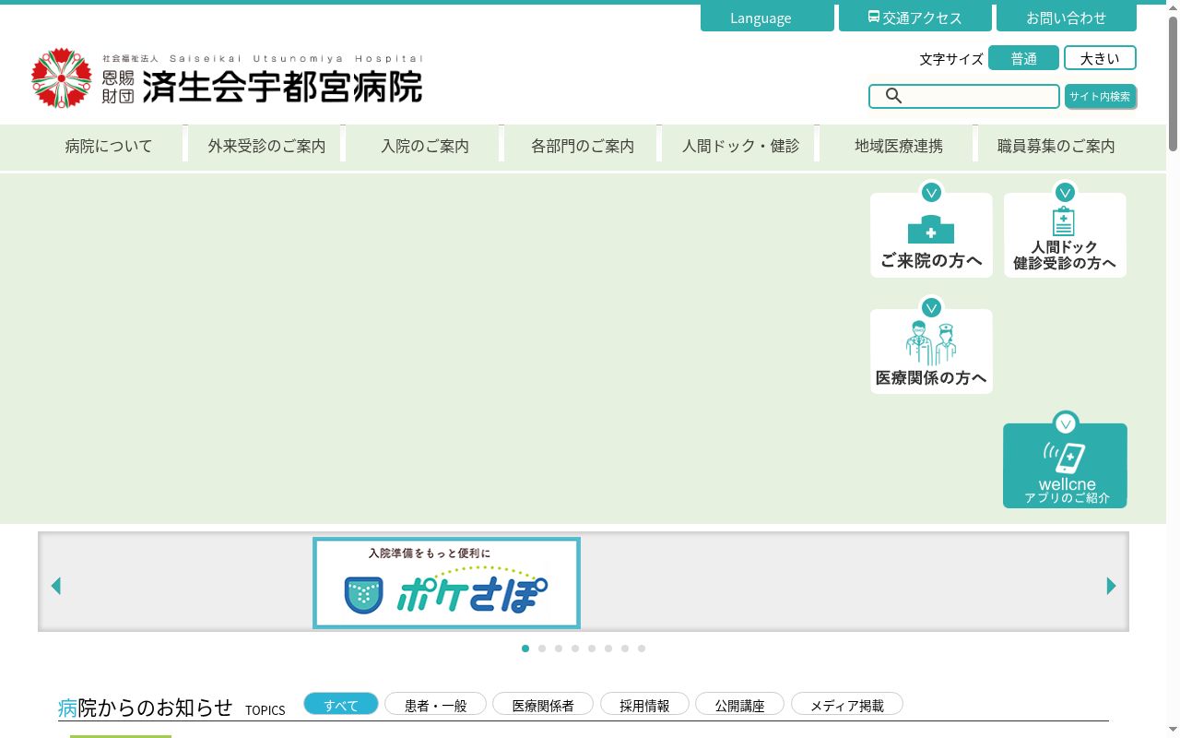Open the お問い合わせ page
Screen dimensions: 1180x738
click(1067, 18)
